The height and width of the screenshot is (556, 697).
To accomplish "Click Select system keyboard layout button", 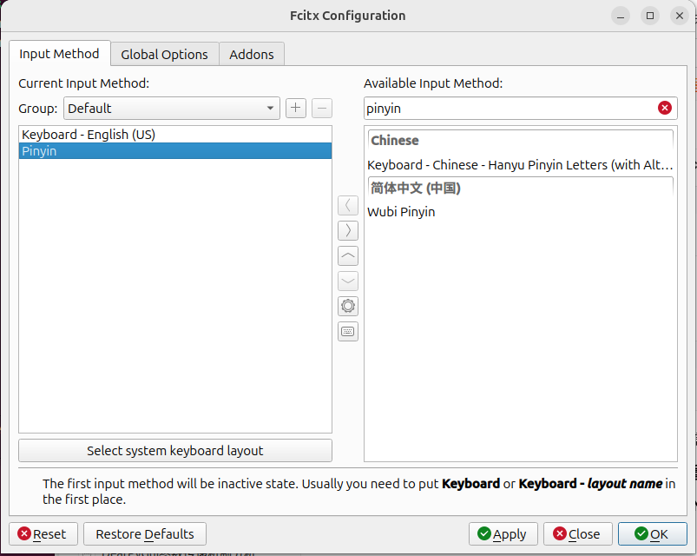I will (175, 451).
